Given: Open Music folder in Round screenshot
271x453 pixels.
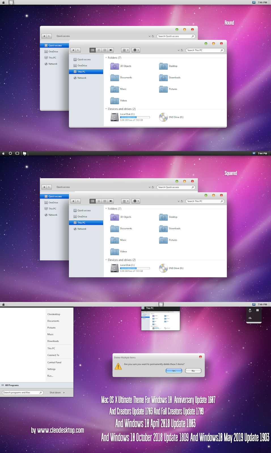Looking at the screenshot, I should pos(118,89).
